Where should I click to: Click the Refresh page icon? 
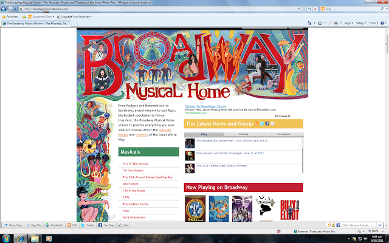309,9
